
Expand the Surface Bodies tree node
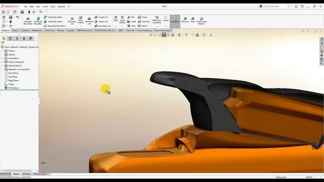tap(2, 62)
